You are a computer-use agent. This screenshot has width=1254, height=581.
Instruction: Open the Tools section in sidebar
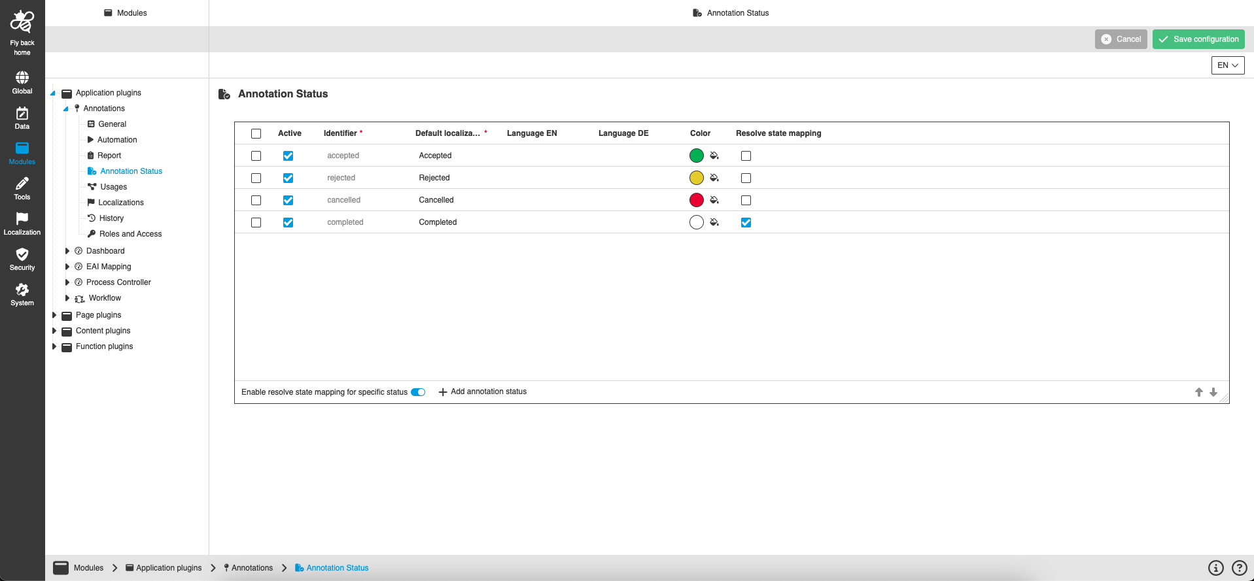(x=22, y=189)
